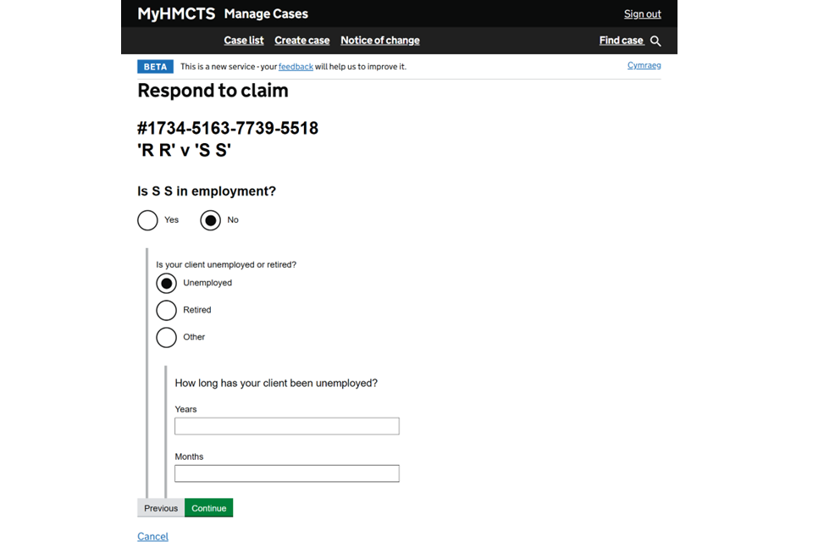This screenshot has width=813, height=542.
Task: Click the Years input field
Action: point(286,426)
